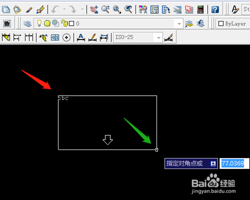Select the Dimension Edit tool
The width and height of the screenshot is (250, 200).
81,37
